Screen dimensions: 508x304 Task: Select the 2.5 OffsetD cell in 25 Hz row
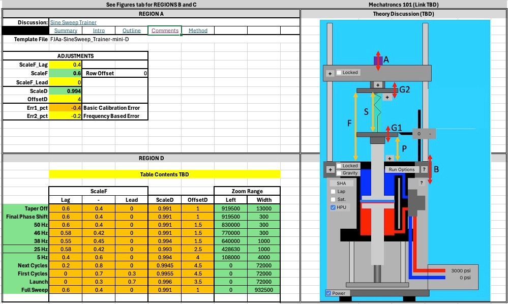(198, 249)
